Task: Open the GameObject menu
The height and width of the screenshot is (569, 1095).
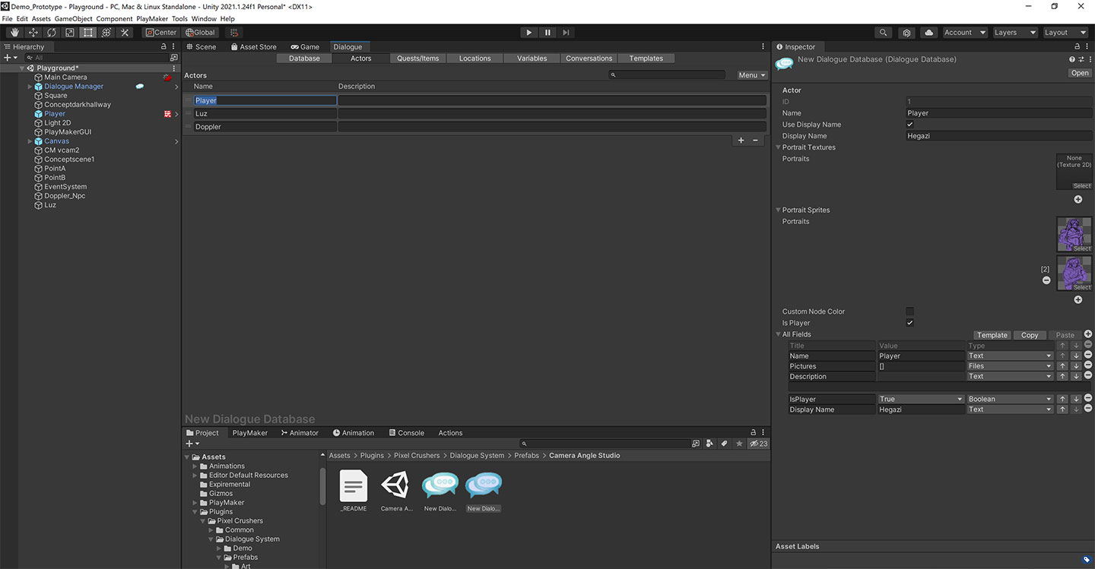Action: (x=75, y=18)
